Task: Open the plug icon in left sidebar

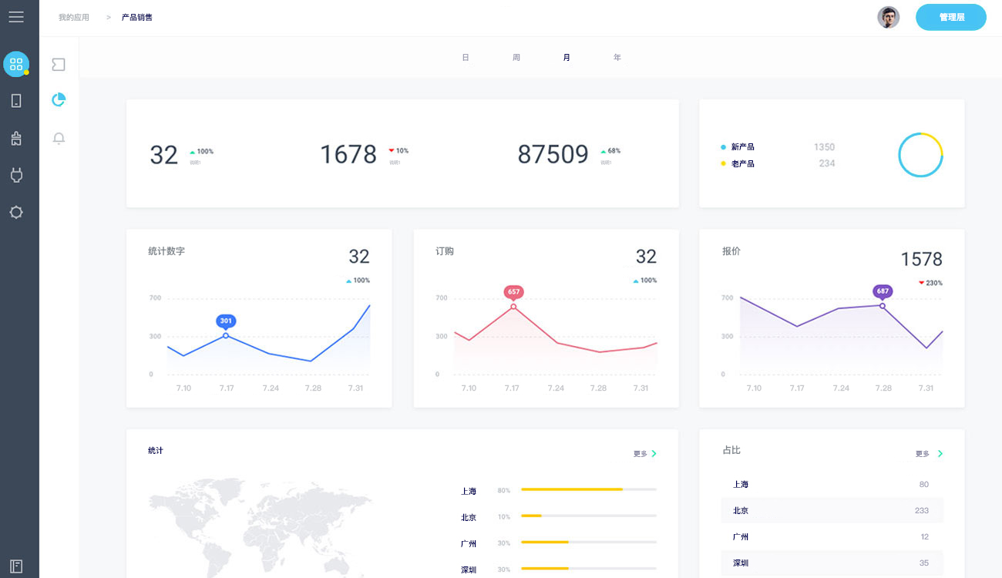Action: coord(16,175)
